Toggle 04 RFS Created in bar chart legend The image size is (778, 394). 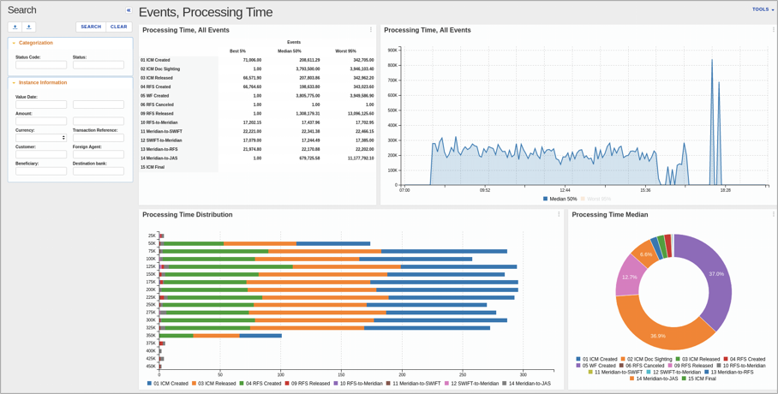tap(259, 384)
